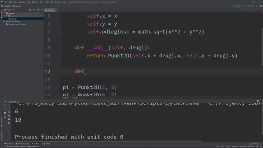Click the expand all icon in Project panel
The image size is (263, 148).
[34, 10]
